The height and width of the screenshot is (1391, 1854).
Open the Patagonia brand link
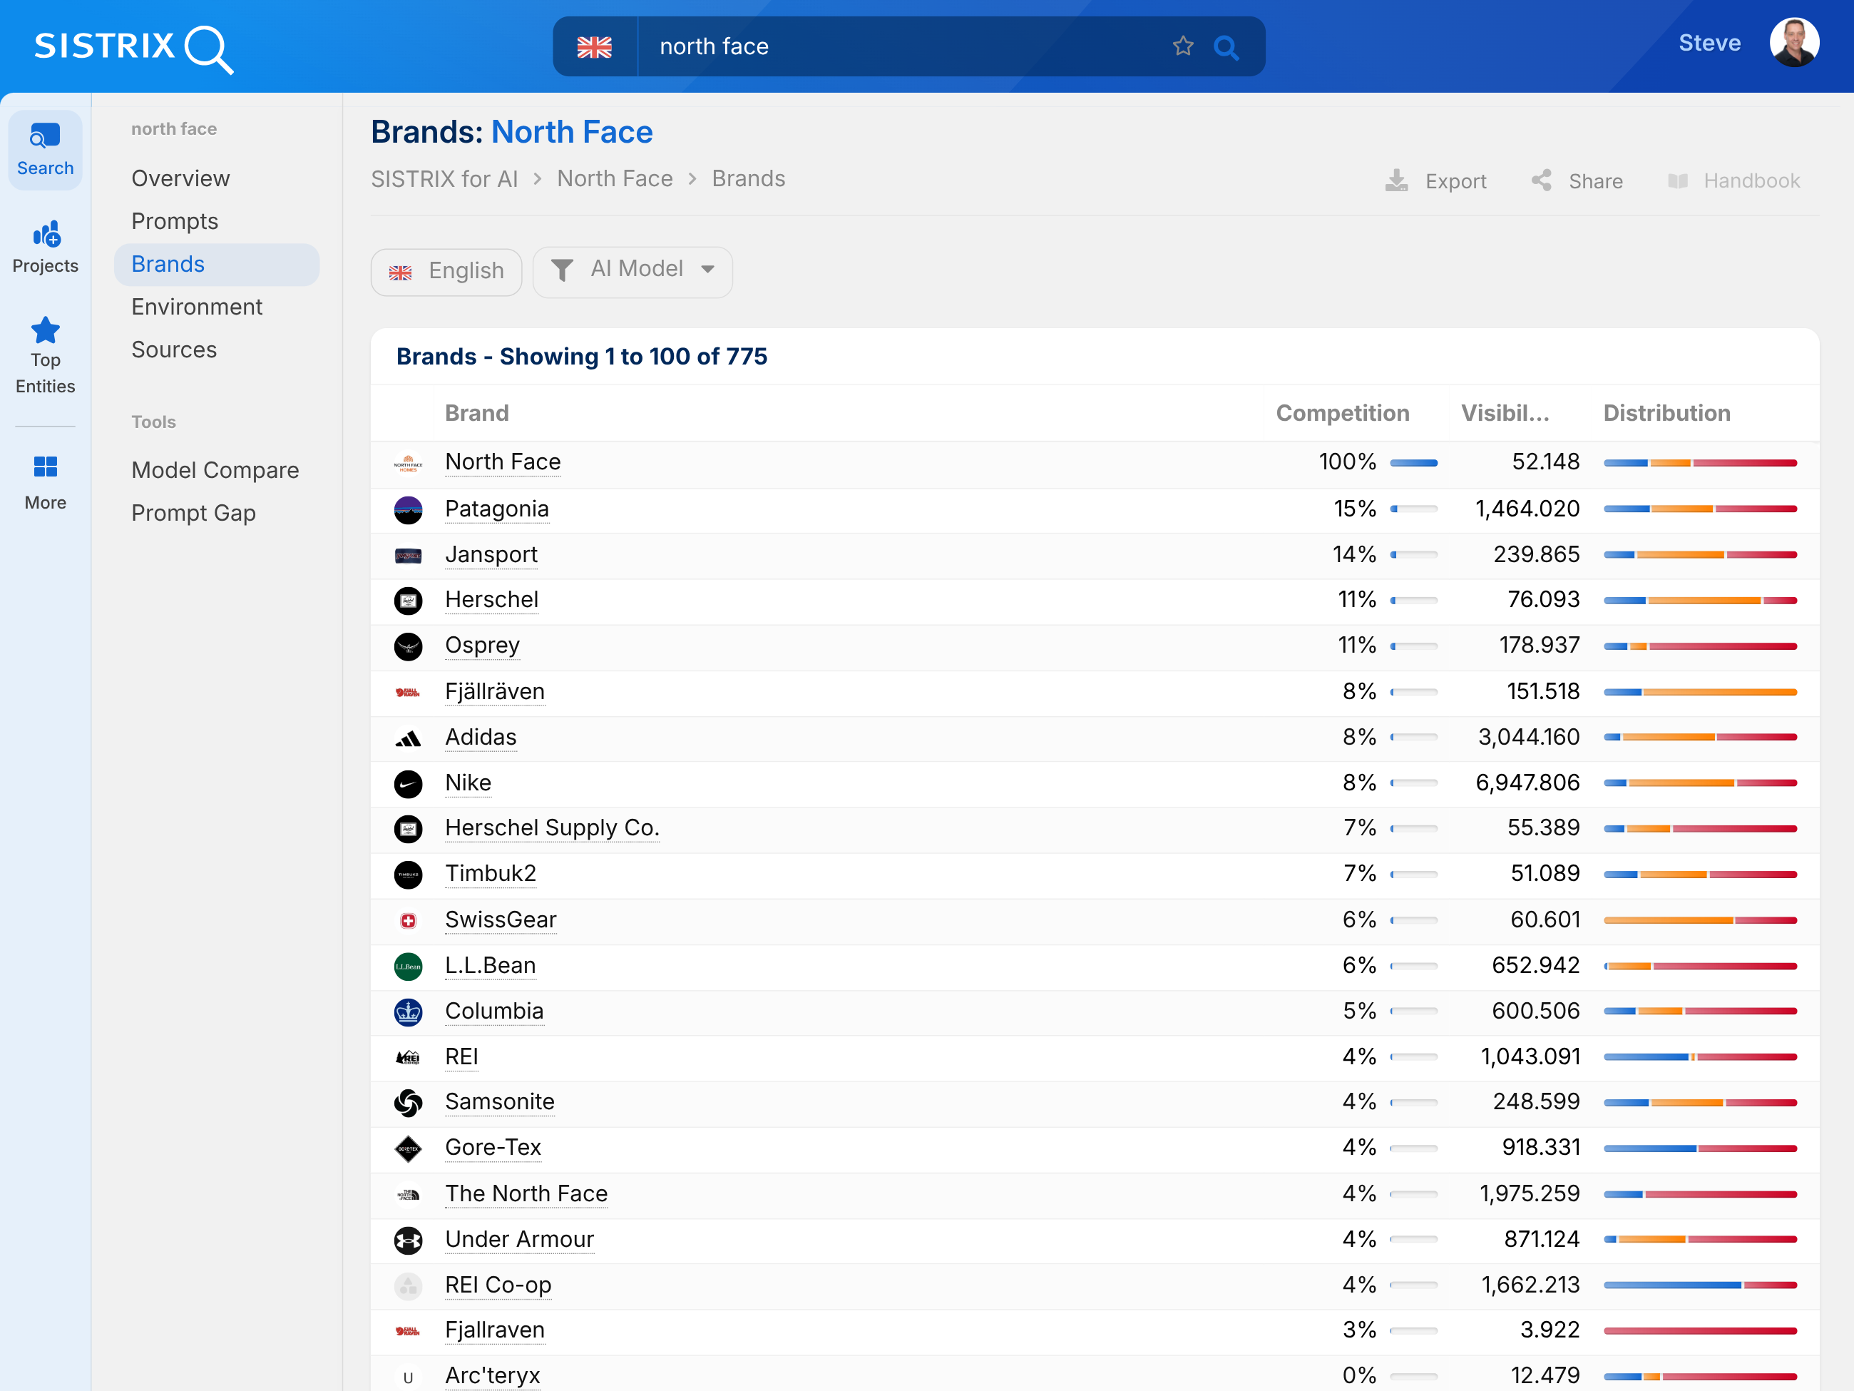(x=497, y=509)
